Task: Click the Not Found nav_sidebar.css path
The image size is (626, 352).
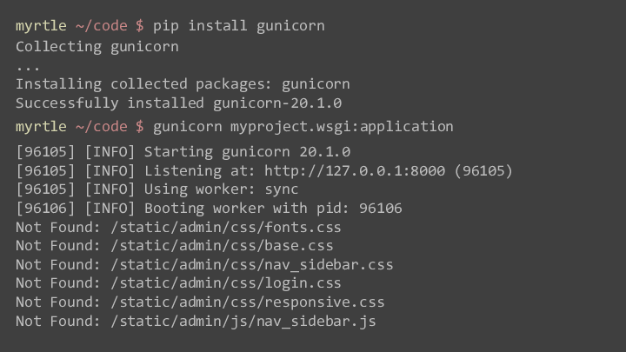Action: (252, 265)
